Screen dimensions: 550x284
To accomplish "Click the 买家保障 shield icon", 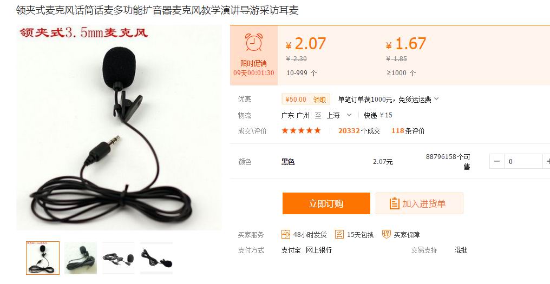I will (x=386, y=234).
